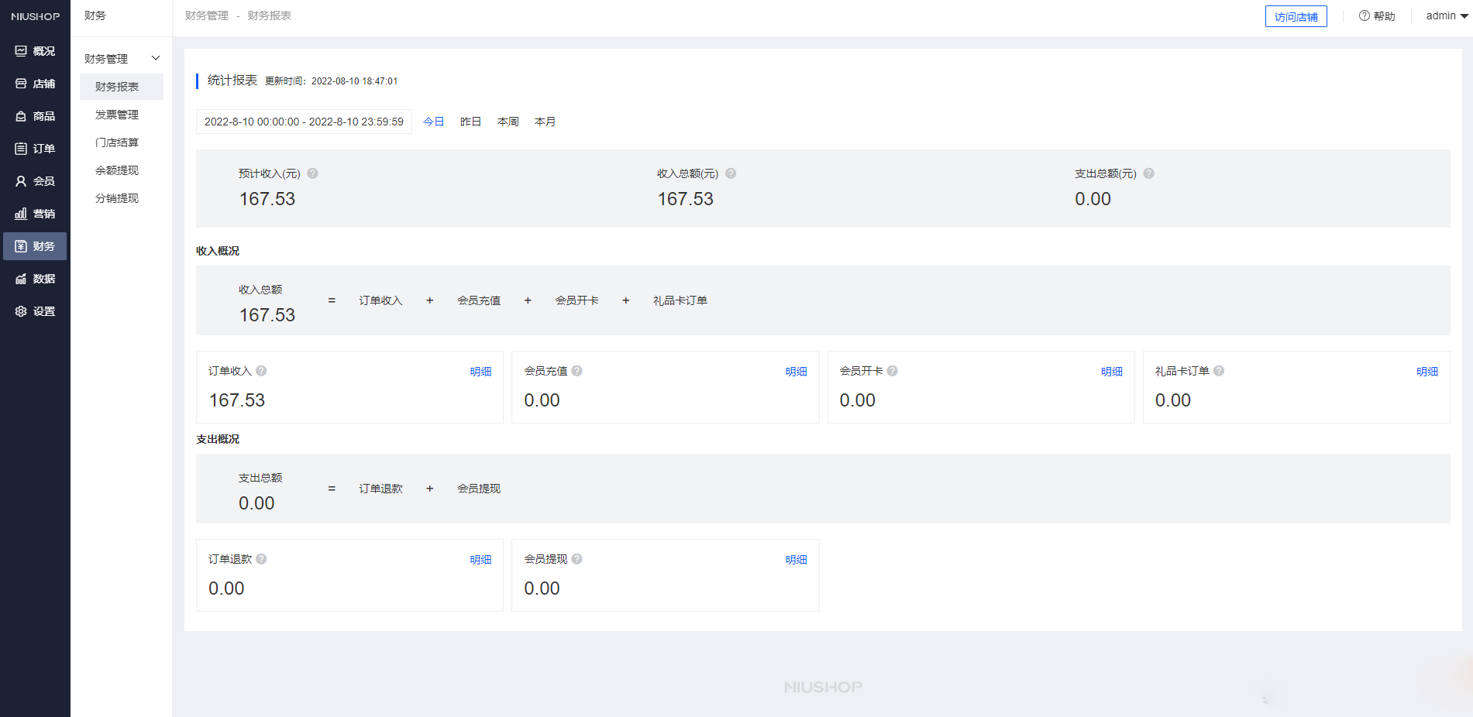The height and width of the screenshot is (717, 1473).
Task: View 明细 details for 订单退款
Action: [x=480, y=560]
